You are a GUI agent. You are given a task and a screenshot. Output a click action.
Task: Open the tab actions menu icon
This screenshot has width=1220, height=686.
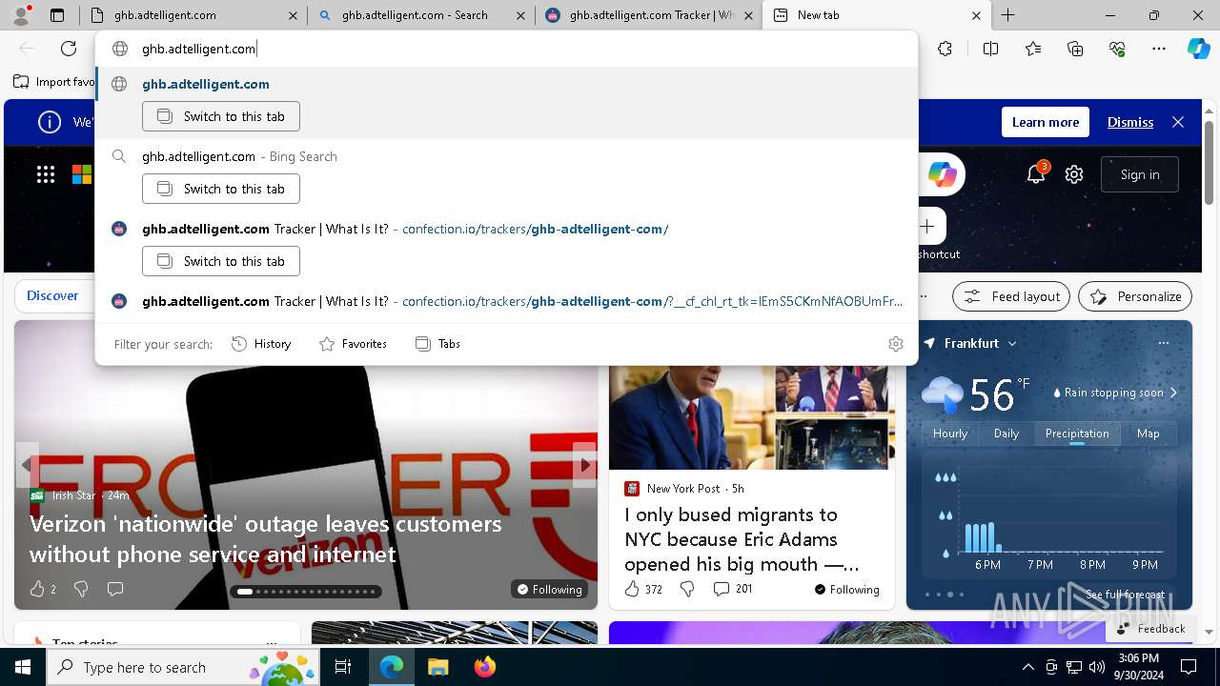[57, 15]
